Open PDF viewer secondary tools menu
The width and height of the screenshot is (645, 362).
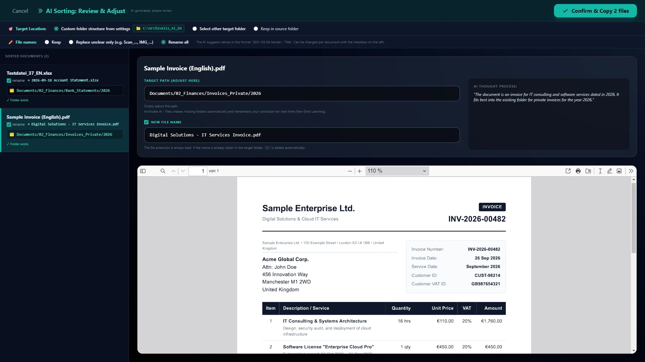(x=631, y=171)
